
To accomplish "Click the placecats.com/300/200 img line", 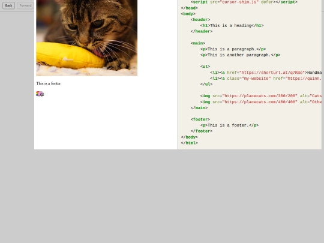I will click(261, 96).
